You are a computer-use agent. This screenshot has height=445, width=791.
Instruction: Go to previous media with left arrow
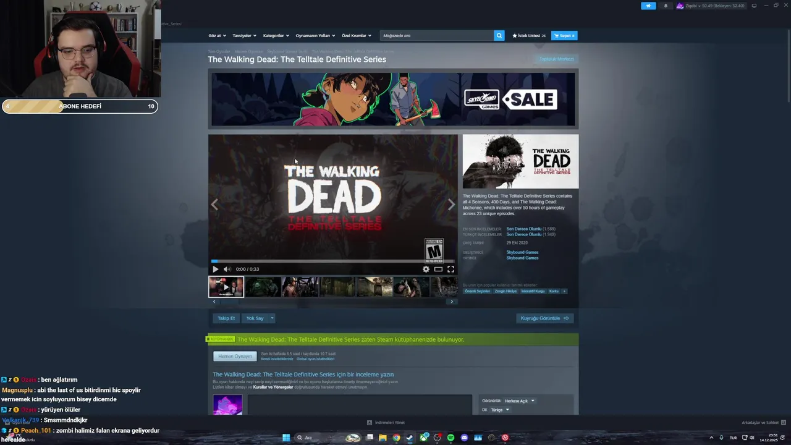214,205
